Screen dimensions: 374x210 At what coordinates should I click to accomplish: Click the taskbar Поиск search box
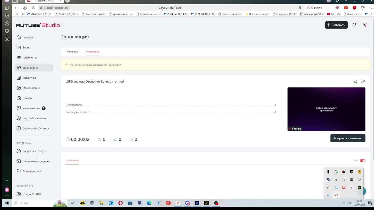(39, 203)
